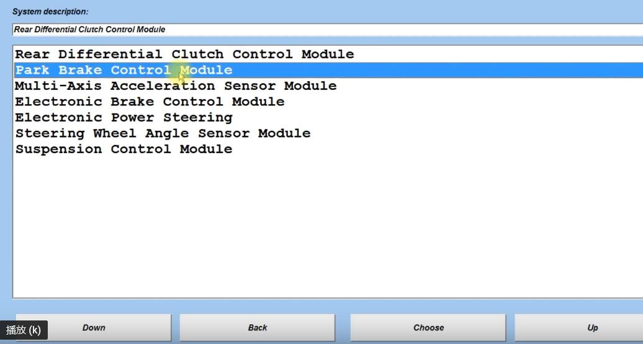The width and height of the screenshot is (643, 344).
Task: Click the Back button
Action: click(x=258, y=328)
